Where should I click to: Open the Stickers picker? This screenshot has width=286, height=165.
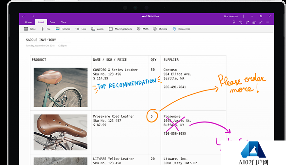tap(160, 29)
